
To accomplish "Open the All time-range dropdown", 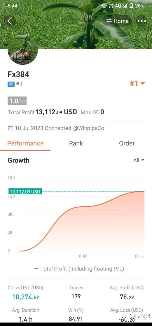I will click(139, 160).
